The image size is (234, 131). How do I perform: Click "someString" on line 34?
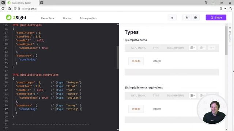(x=28, y=59)
